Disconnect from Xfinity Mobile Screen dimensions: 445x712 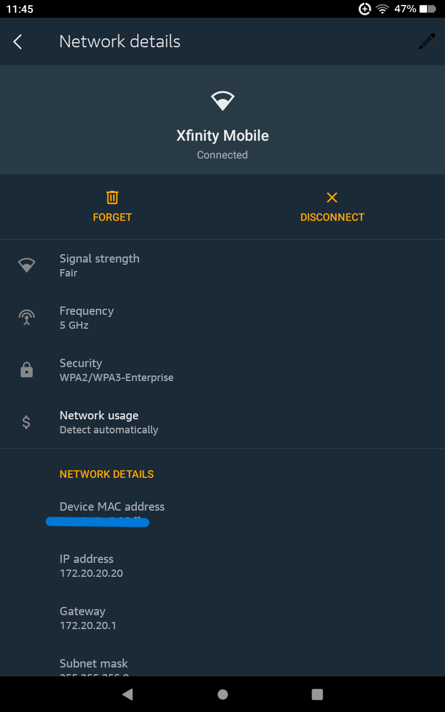(332, 207)
